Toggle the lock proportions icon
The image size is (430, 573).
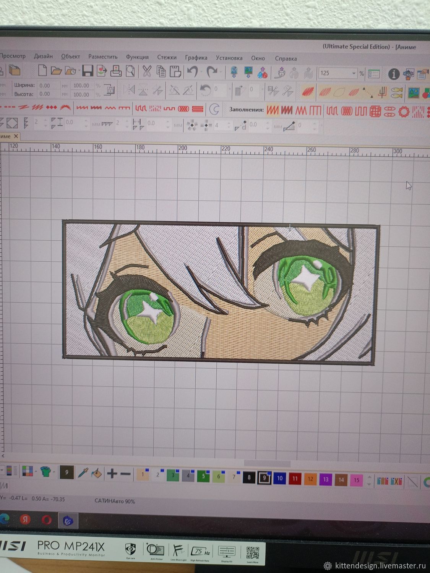coord(110,90)
